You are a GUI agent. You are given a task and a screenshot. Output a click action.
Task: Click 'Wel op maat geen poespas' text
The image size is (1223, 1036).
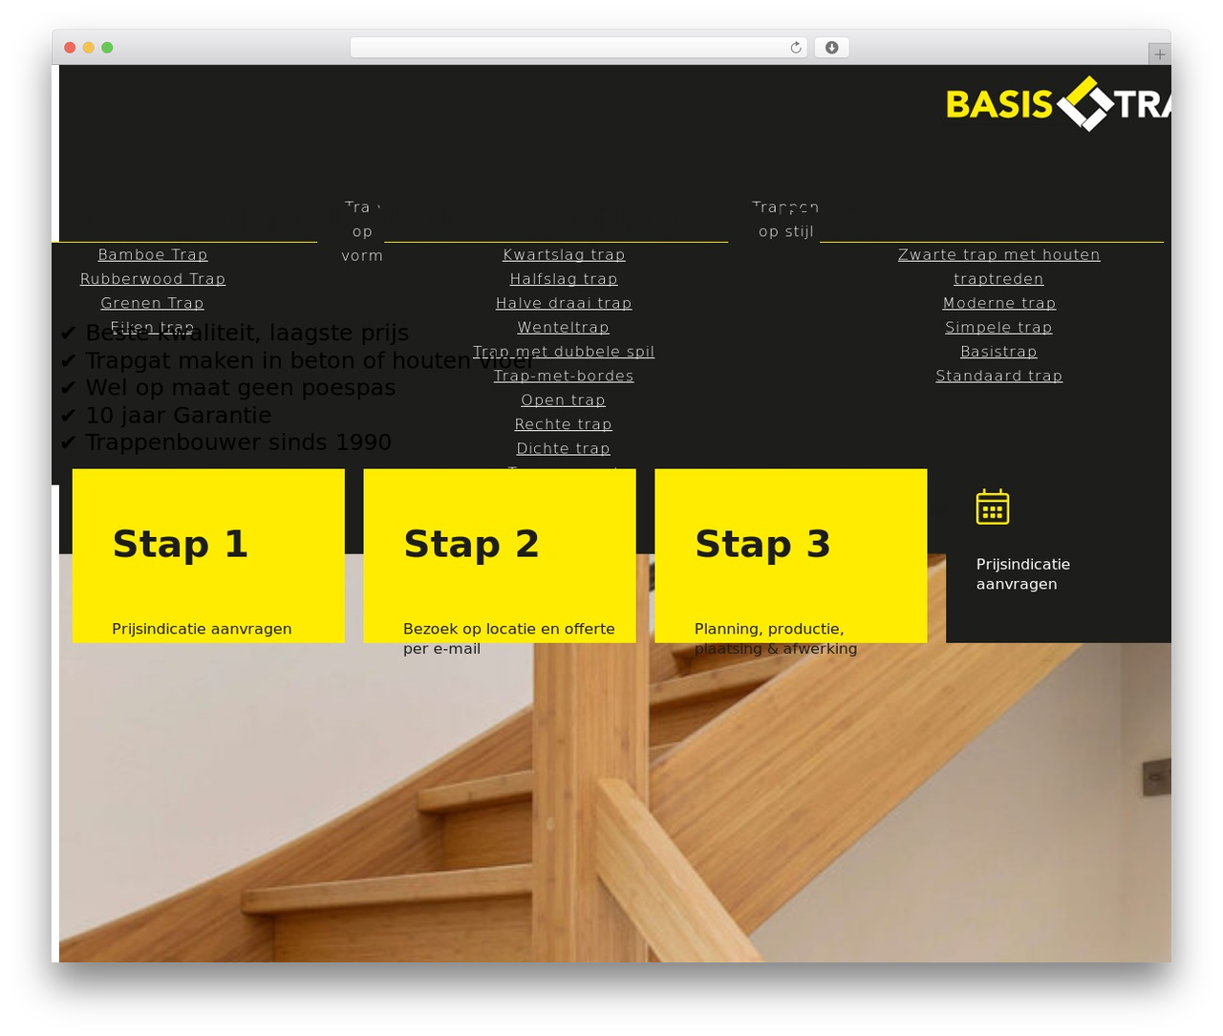(x=241, y=387)
